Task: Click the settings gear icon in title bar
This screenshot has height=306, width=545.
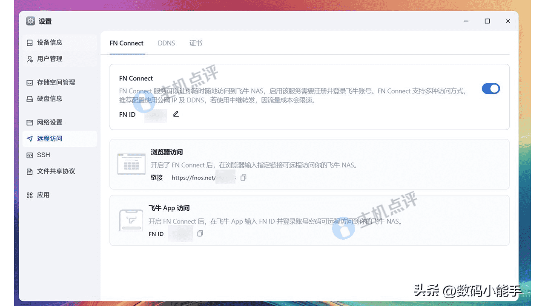Action: 30,21
